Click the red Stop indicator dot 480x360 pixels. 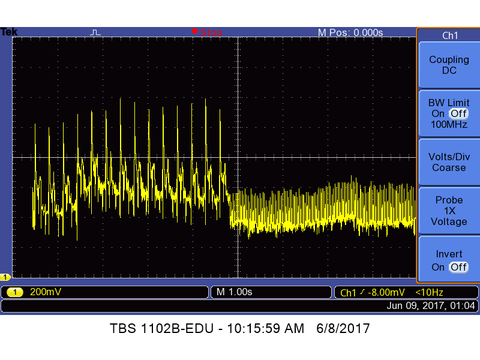pos(194,31)
